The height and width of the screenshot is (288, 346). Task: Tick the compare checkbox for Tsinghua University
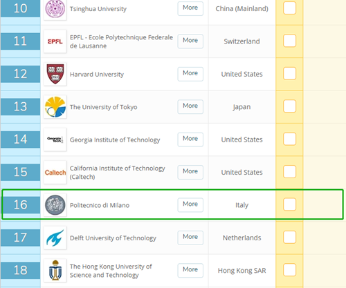tap(289, 8)
